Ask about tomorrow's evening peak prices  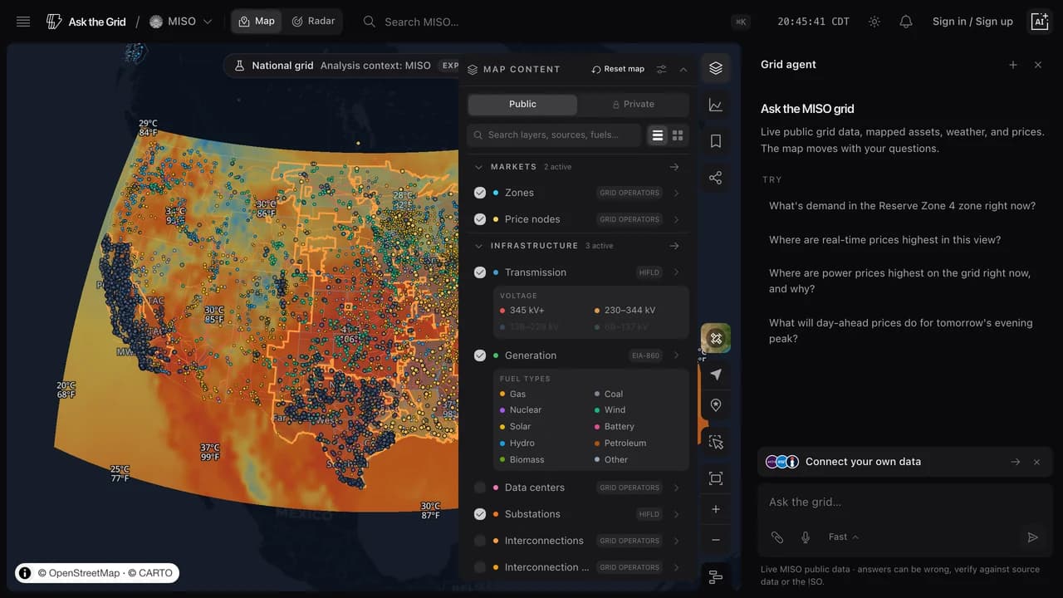point(900,331)
